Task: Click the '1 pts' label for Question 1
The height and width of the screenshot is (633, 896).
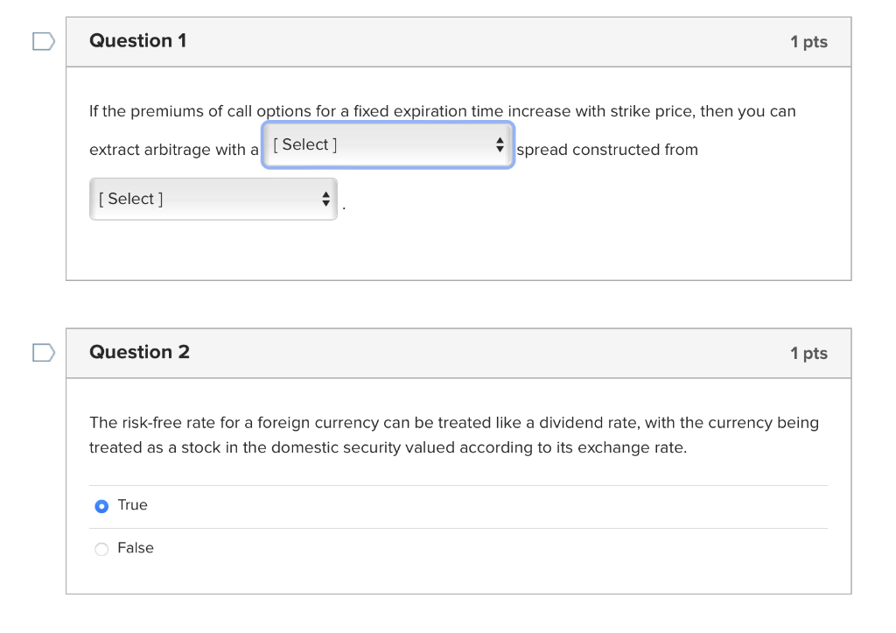Action: tap(808, 42)
